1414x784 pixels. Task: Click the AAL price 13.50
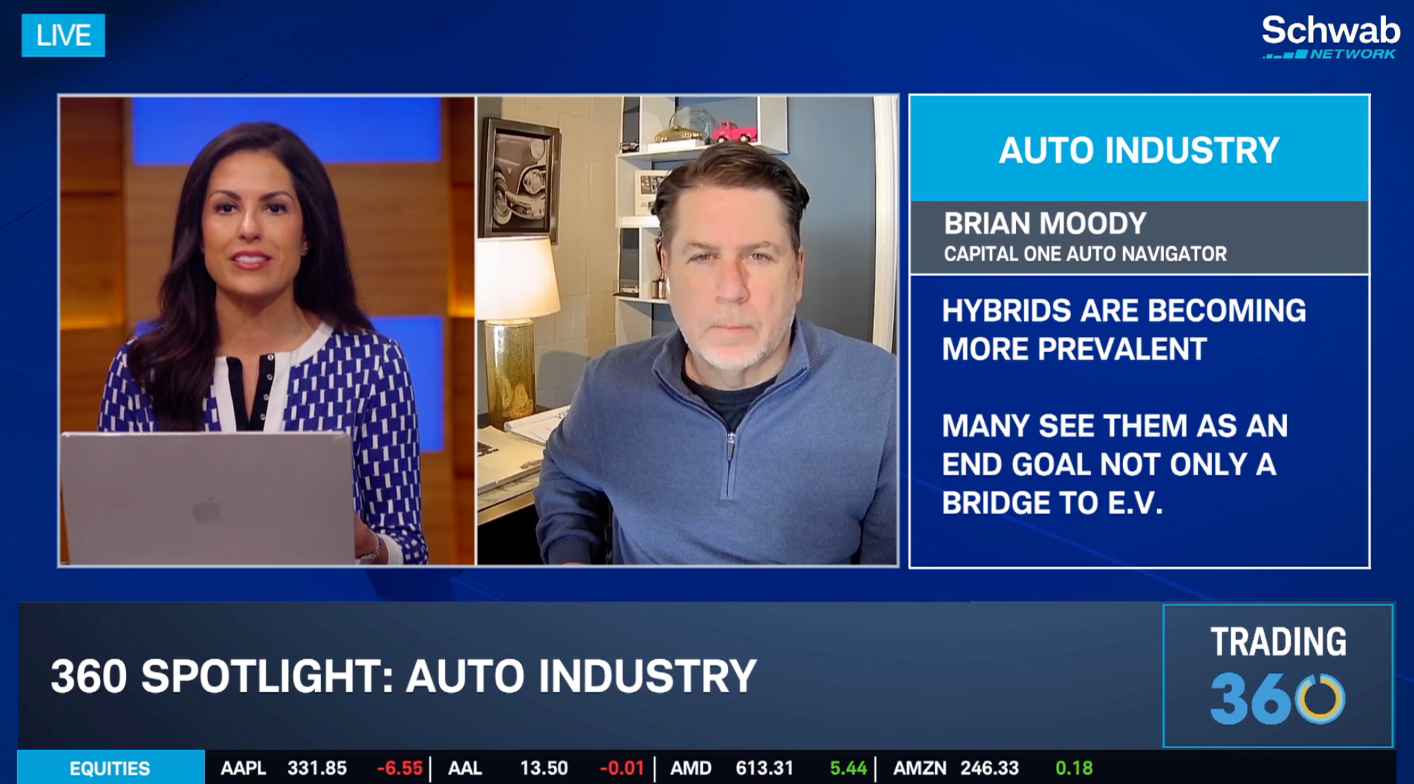(x=543, y=768)
